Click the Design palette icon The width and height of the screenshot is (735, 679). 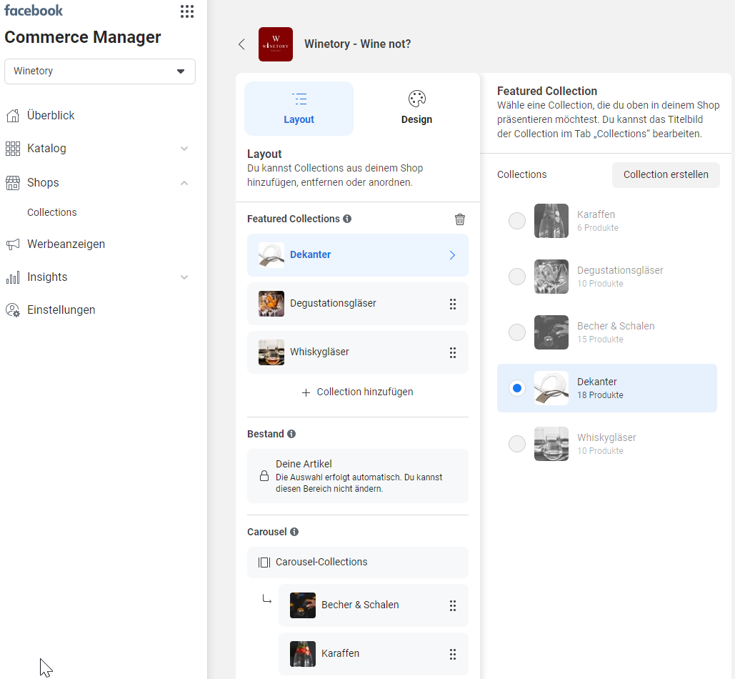[x=416, y=99]
